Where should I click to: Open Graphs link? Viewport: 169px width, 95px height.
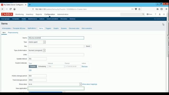[x=56, y=28]
